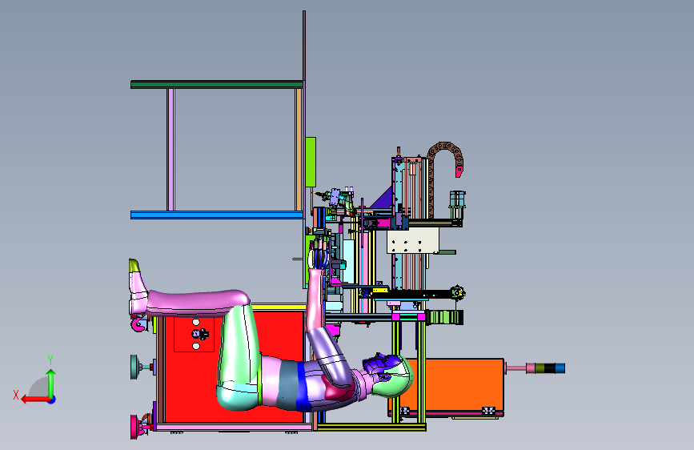Select the blue horizontal frame beam
The height and width of the screenshot is (450, 694).
pyautogui.click(x=217, y=215)
